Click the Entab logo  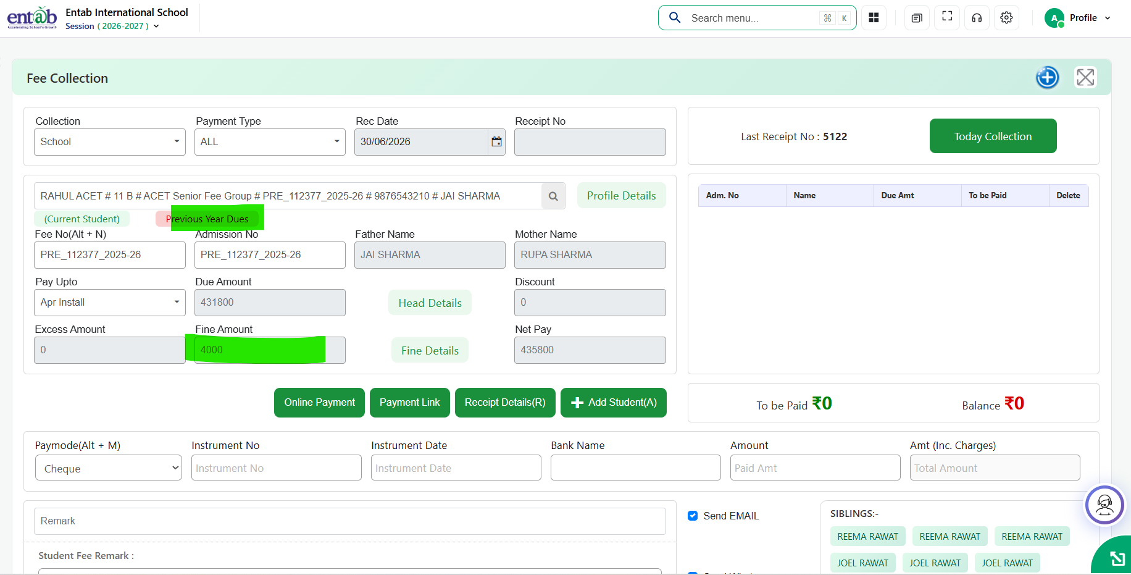coord(32,18)
